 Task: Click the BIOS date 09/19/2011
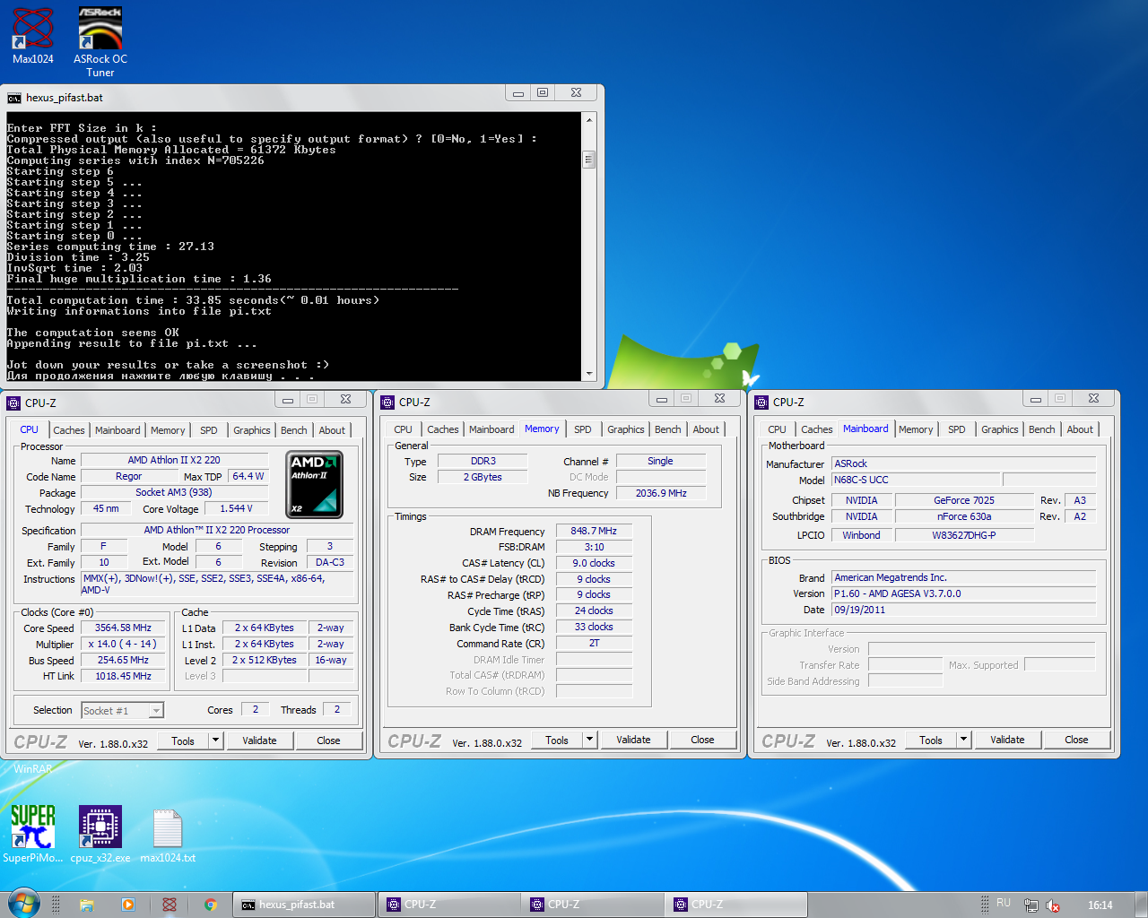pos(964,611)
